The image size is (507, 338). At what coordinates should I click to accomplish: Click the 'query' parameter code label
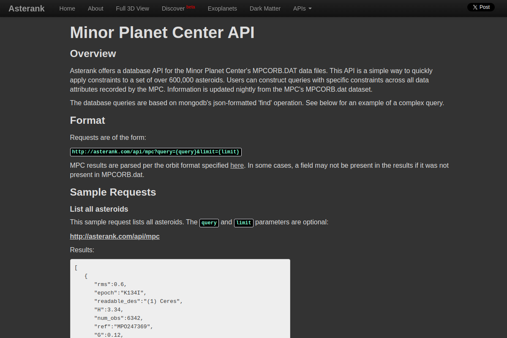coord(209,223)
